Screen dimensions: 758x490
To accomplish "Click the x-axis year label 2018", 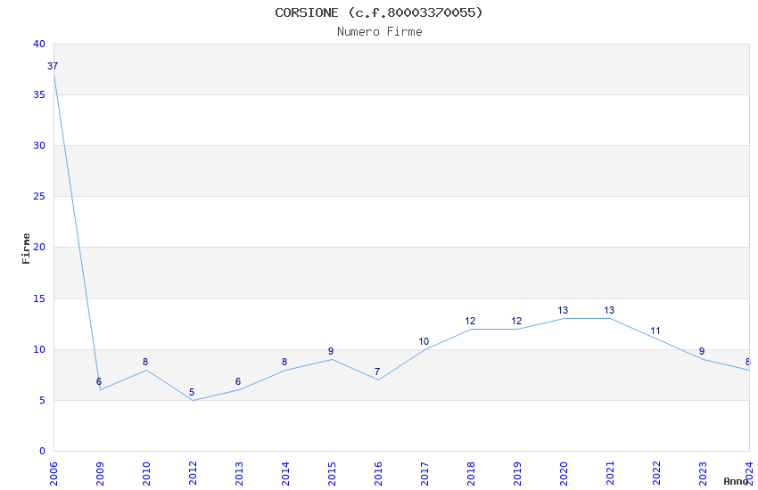I will 472,474.
